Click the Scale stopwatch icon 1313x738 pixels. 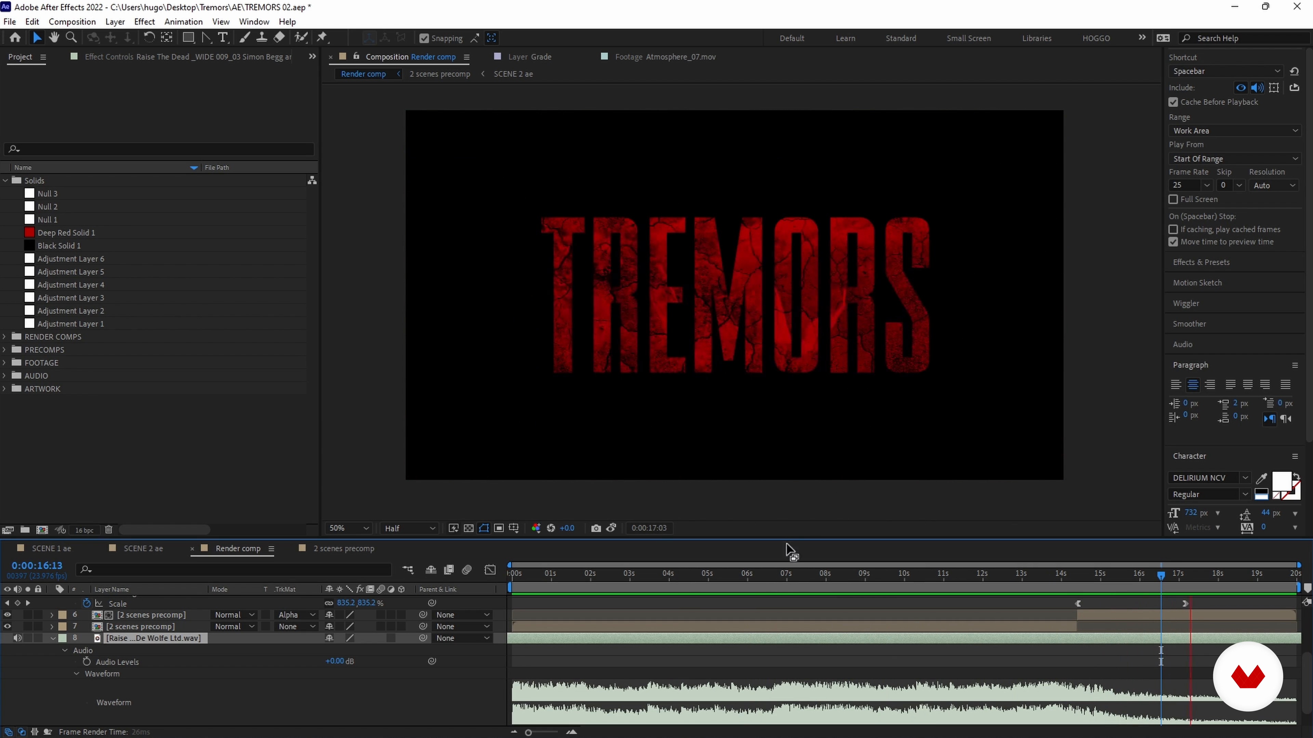[x=87, y=603]
